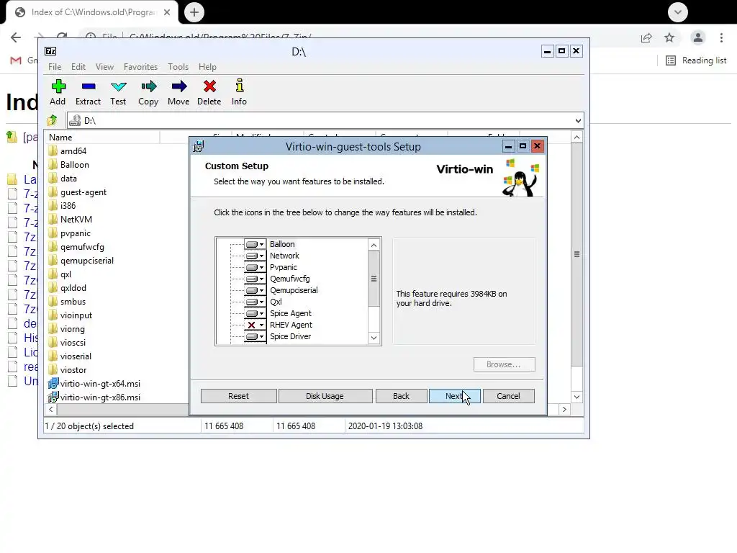Bookmark this page with star icon
The width and height of the screenshot is (737, 553).
pyautogui.click(x=669, y=37)
